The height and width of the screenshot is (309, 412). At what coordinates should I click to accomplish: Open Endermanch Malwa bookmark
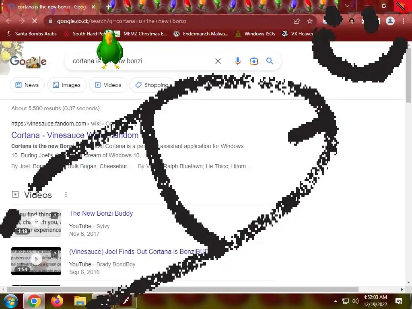point(201,34)
